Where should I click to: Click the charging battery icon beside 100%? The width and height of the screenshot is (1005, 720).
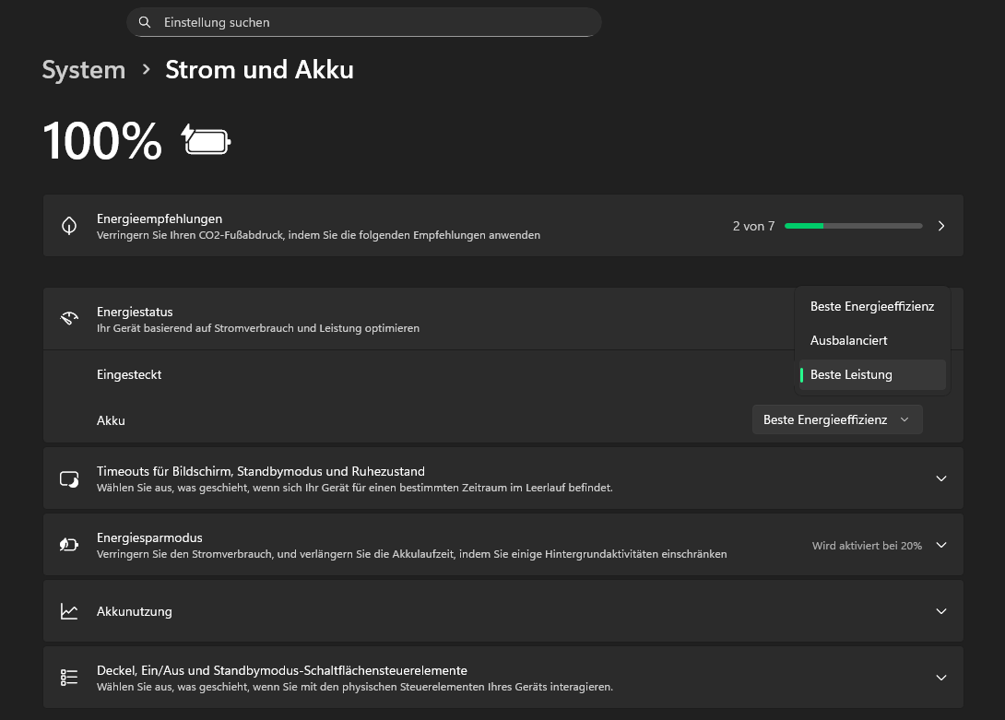point(207,141)
